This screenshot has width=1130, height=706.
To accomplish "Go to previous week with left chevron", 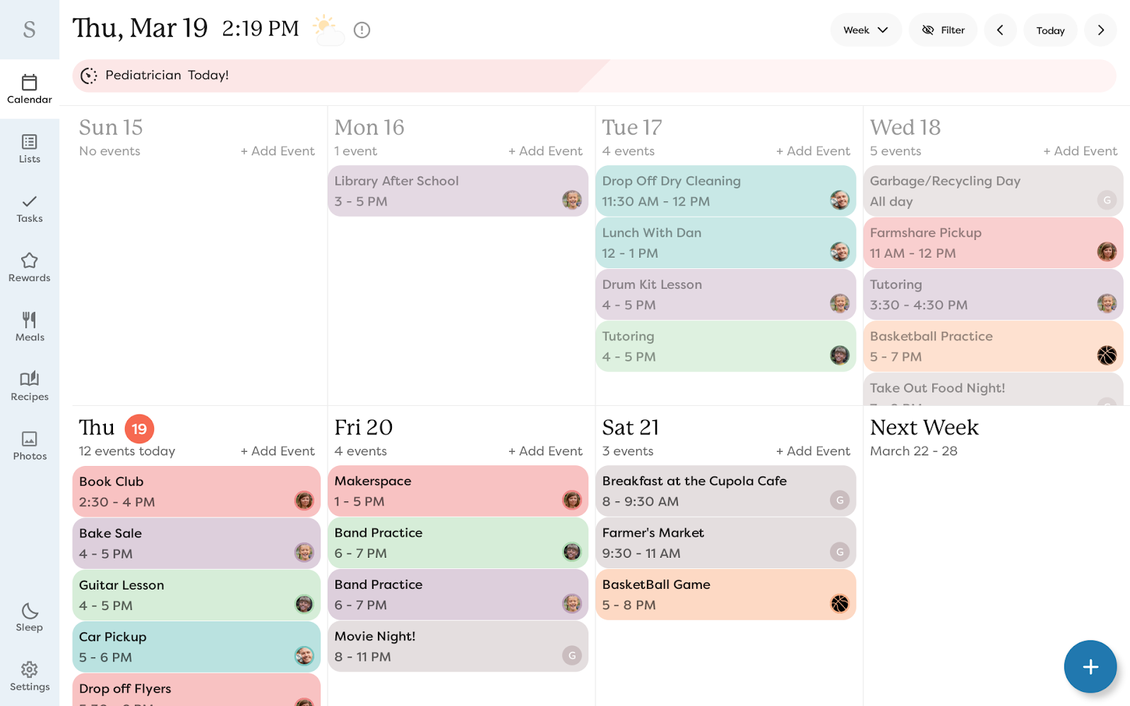I will tap(1000, 30).
